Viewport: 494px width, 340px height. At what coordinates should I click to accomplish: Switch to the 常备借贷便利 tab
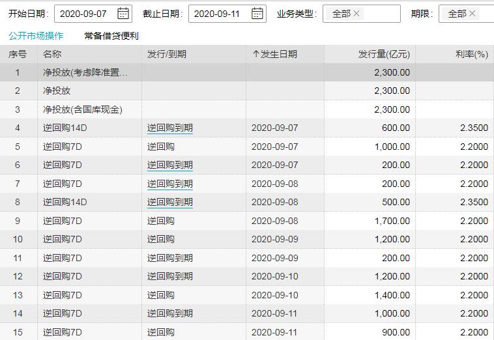111,36
